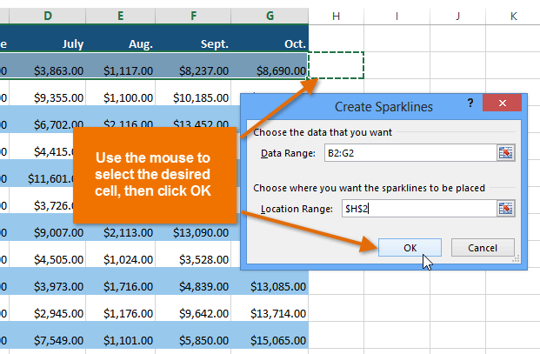
Task: Click the Sept. header cell
Action: [193, 38]
